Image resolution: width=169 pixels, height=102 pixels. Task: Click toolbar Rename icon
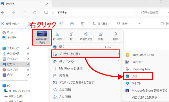[x=61, y=24]
